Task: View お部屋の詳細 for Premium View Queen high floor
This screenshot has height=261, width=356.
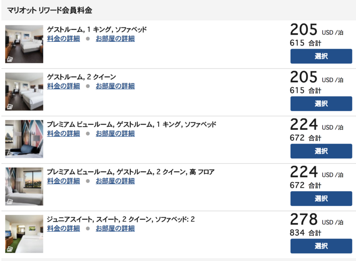Action: click(115, 181)
